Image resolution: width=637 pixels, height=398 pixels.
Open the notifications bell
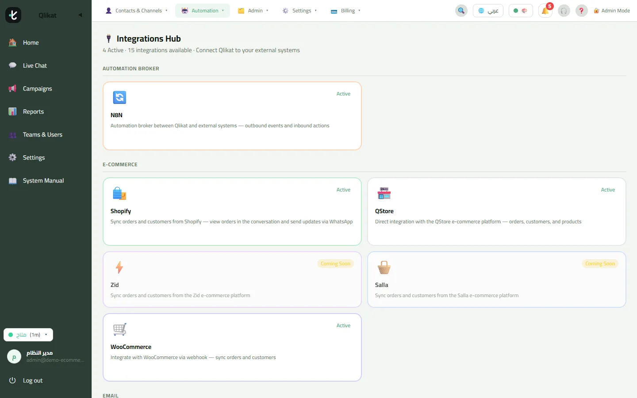click(x=545, y=11)
